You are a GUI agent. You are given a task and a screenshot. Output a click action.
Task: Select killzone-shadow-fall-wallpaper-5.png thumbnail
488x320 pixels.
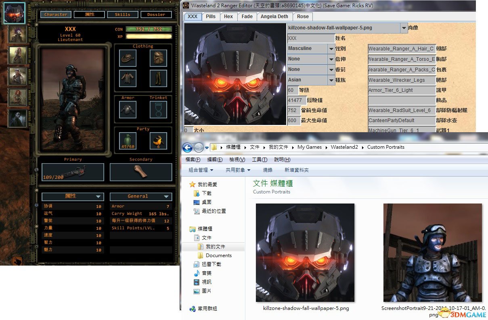(x=305, y=253)
